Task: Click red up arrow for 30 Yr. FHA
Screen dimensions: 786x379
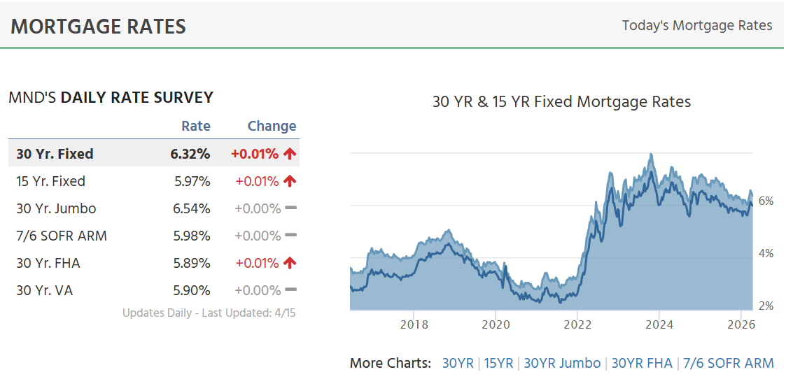Action: pyautogui.click(x=290, y=263)
